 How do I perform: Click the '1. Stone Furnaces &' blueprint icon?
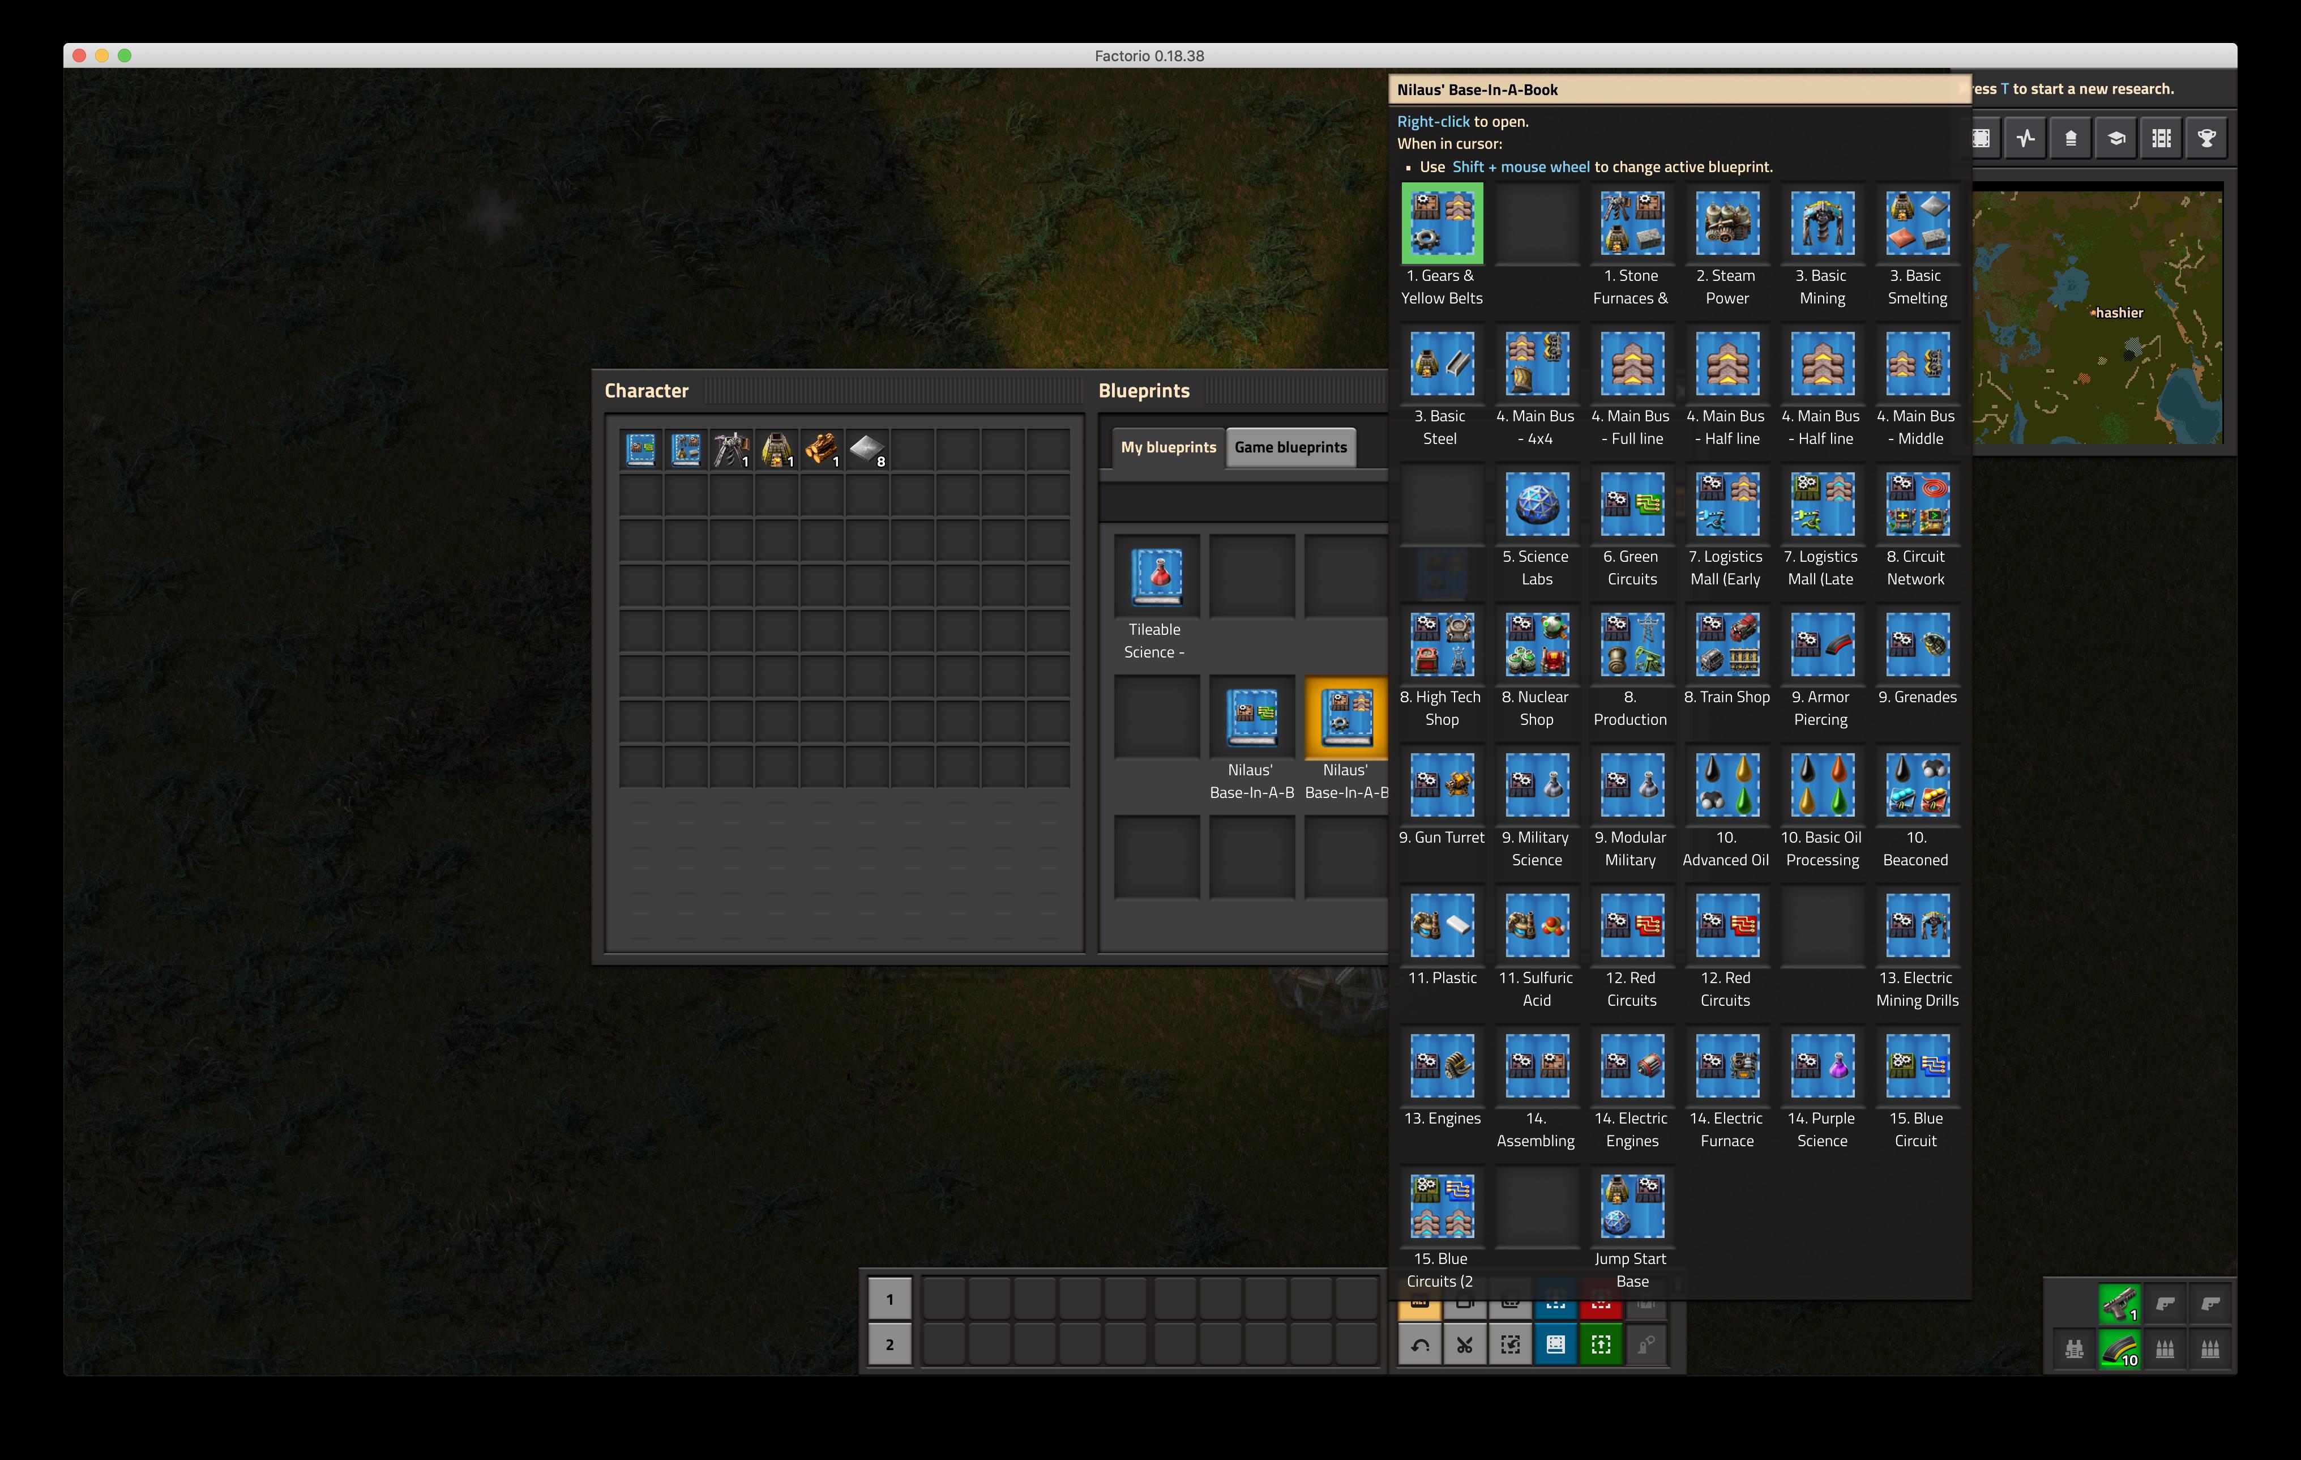pyautogui.click(x=1632, y=224)
